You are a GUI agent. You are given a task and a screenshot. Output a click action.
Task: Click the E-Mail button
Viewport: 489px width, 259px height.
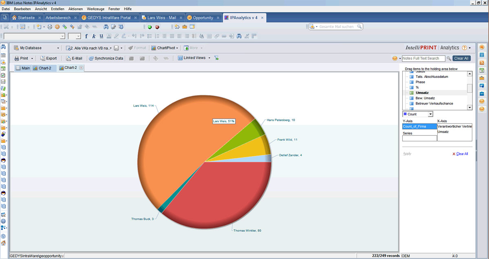pyautogui.click(x=74, y=58)
